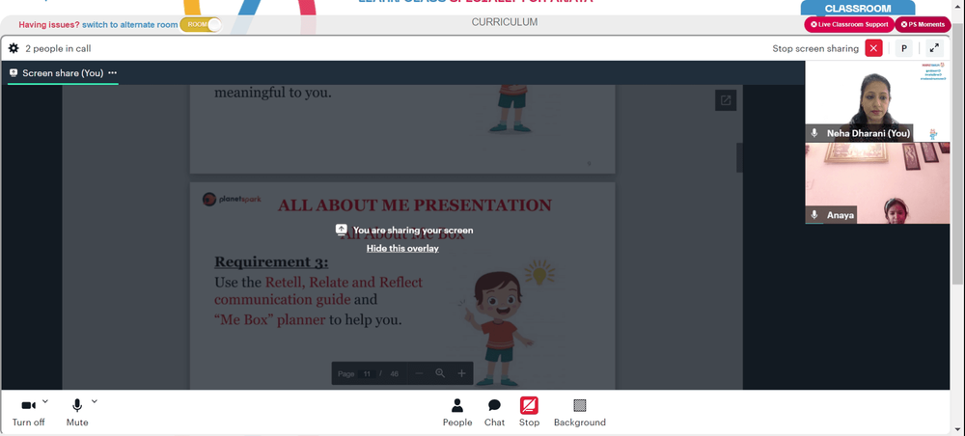Open call settings gear icon
Viewport: 965px width, 436px height.
[14, 48]
